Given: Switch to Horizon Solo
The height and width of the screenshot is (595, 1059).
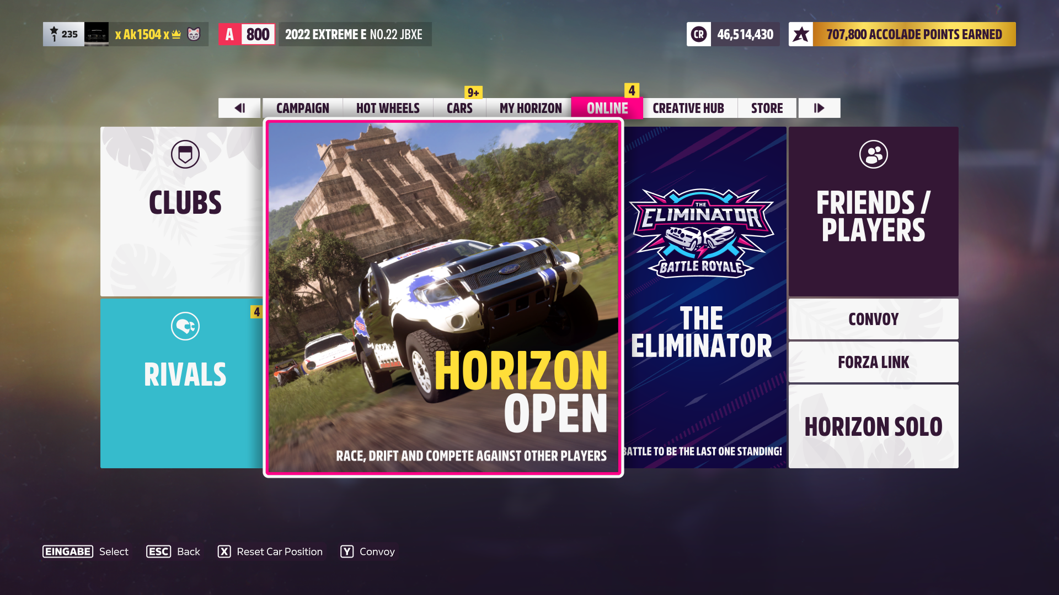Looking at the screenshot, I should click(873, 426).
